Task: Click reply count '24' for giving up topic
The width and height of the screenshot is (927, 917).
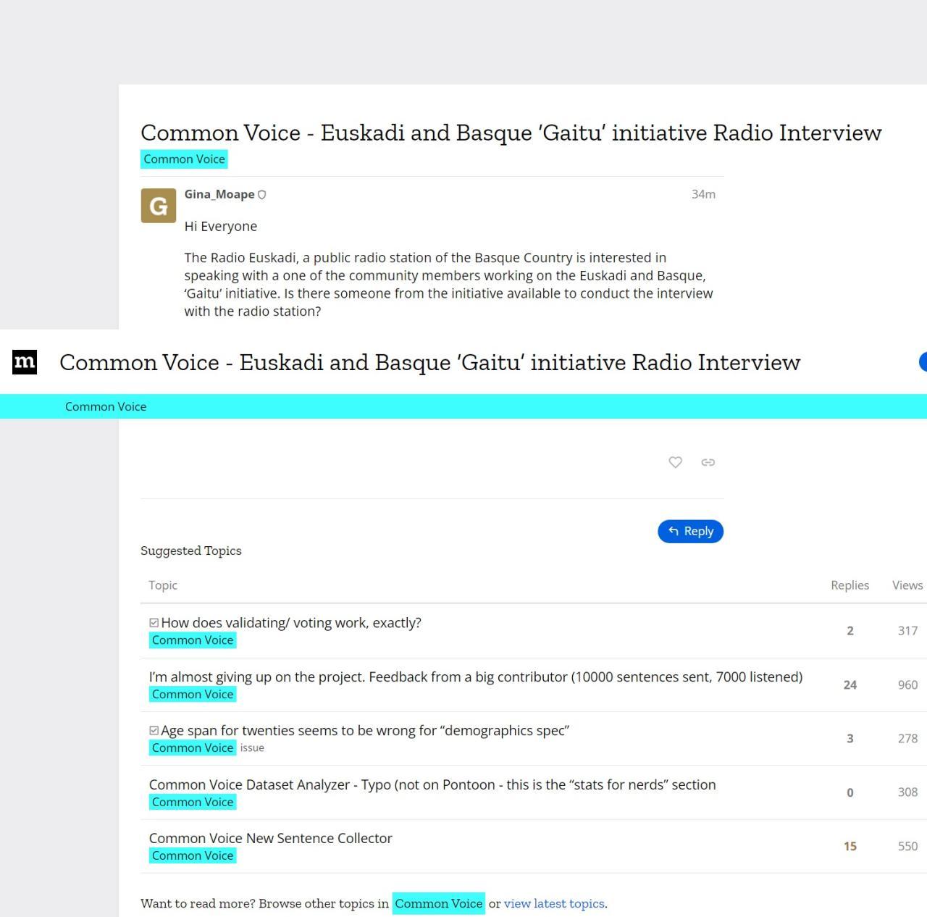Action: coord(850,684)
